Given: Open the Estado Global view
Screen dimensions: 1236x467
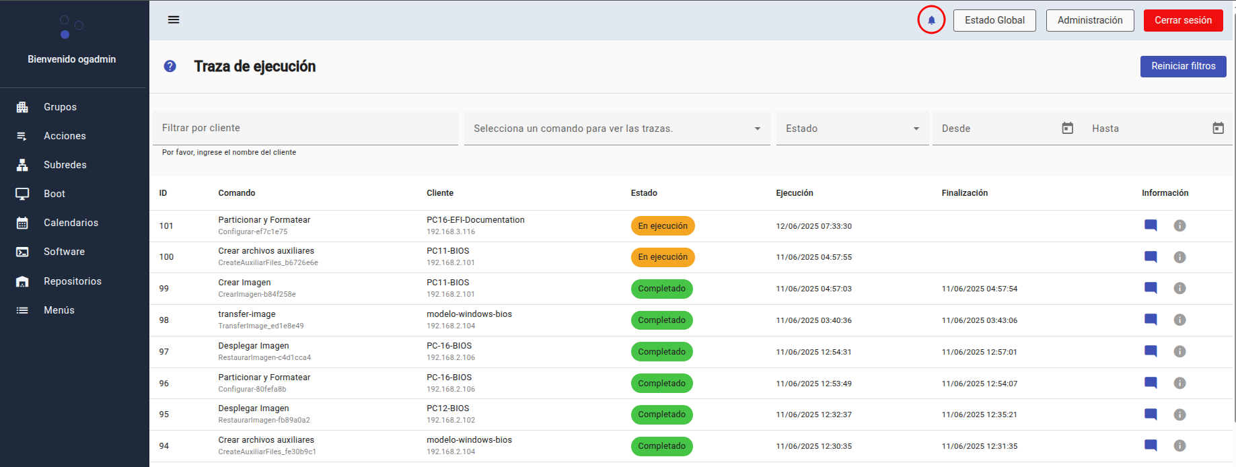Looking at the screenshot, I should pyautogui.click(x=994, y=20).
